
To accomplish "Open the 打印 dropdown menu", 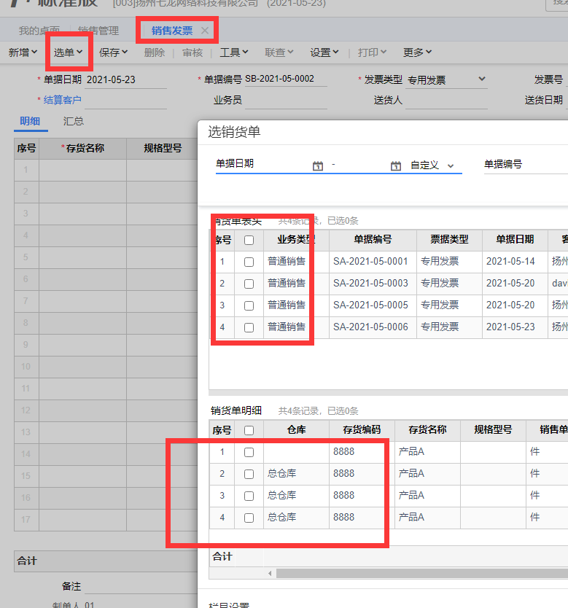I will point(372,52).
